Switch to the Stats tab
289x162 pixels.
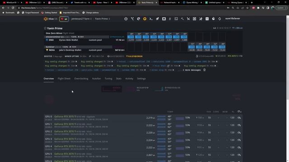coord(119,79)
